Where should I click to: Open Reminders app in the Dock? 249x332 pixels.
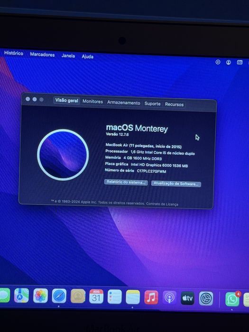(115, 297)
